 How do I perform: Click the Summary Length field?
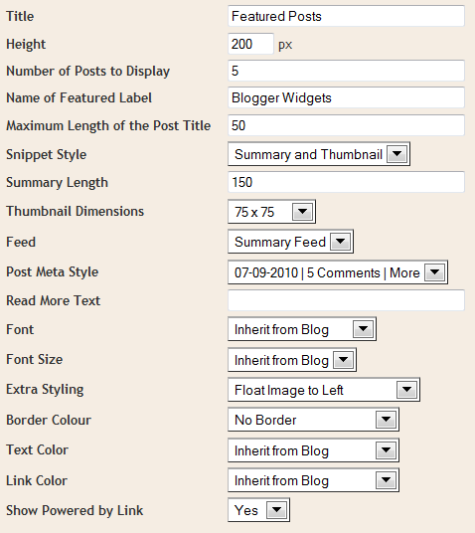346,182
